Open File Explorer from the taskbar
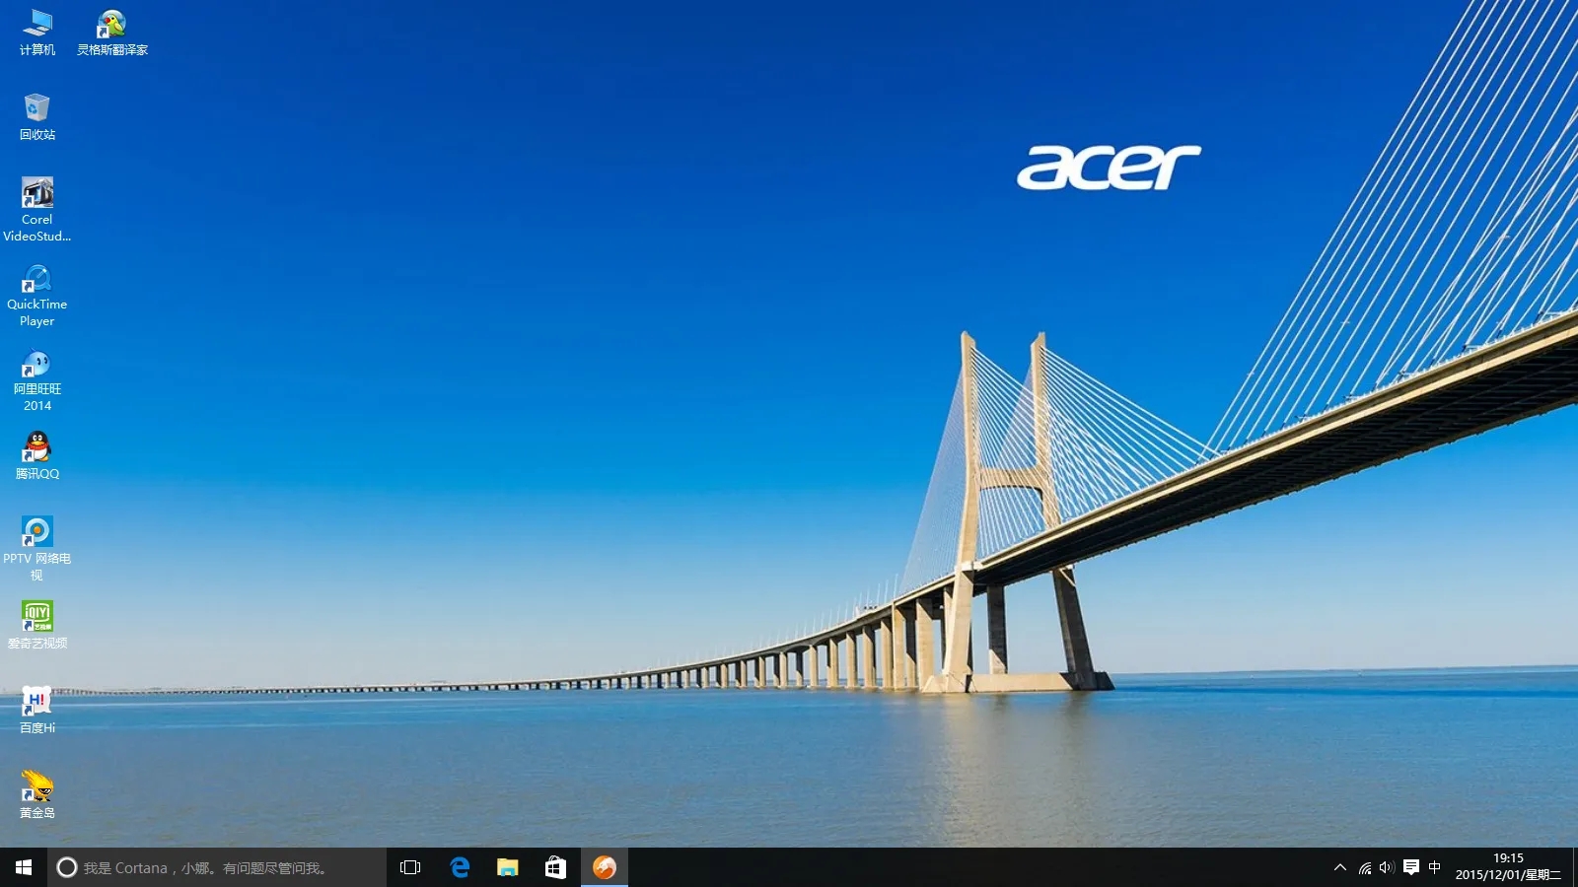Viewport: 1578px width, 887px height. point(507,867)
